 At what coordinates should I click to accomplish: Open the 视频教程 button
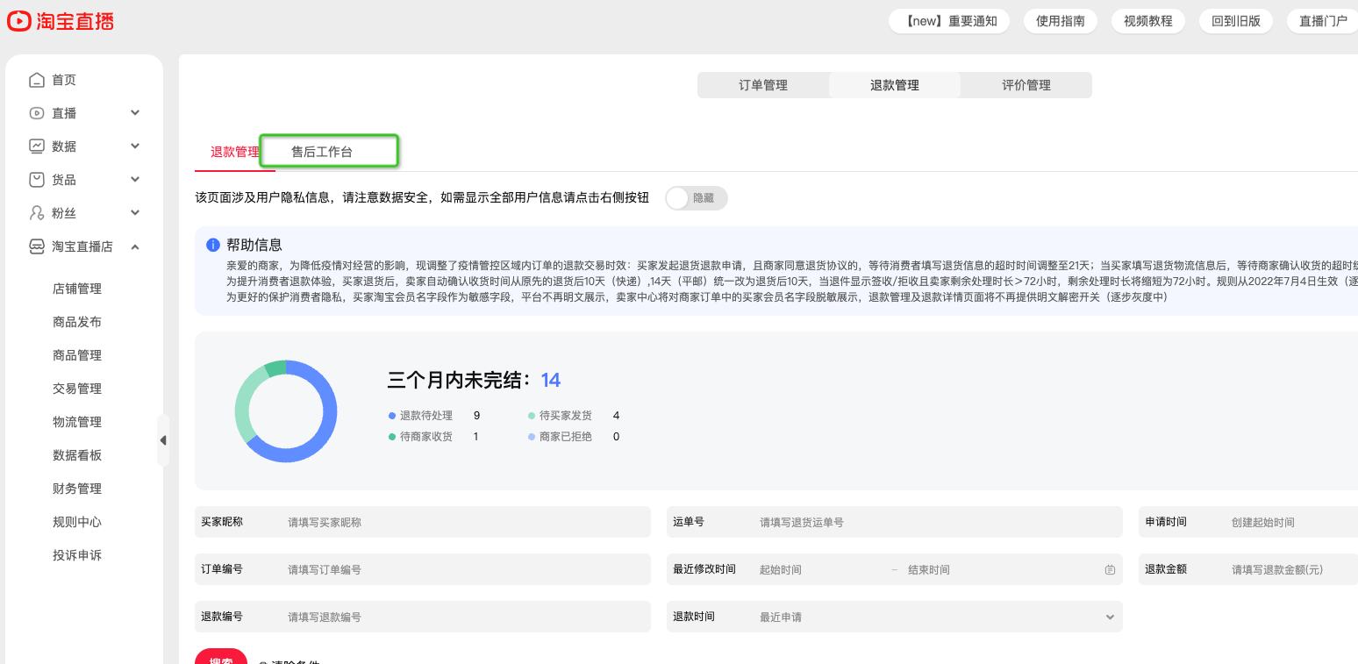point(1148,21)
